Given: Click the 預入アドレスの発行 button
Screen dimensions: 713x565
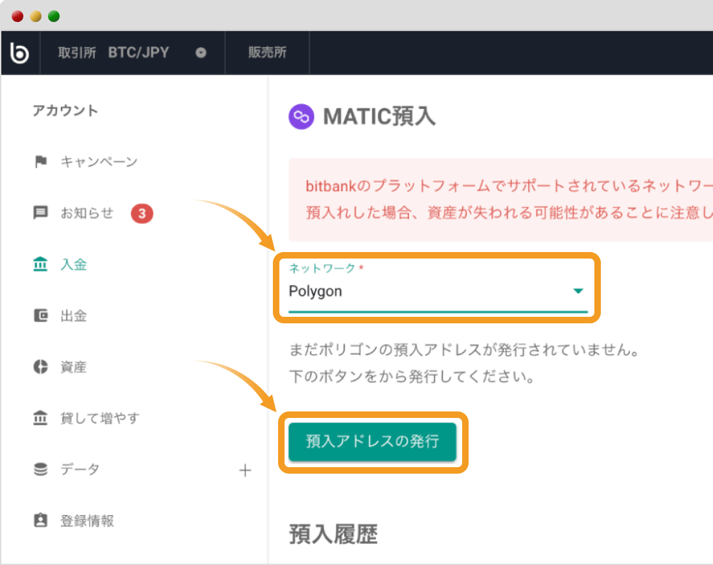Looking at the screenshot, I should 373,442.
